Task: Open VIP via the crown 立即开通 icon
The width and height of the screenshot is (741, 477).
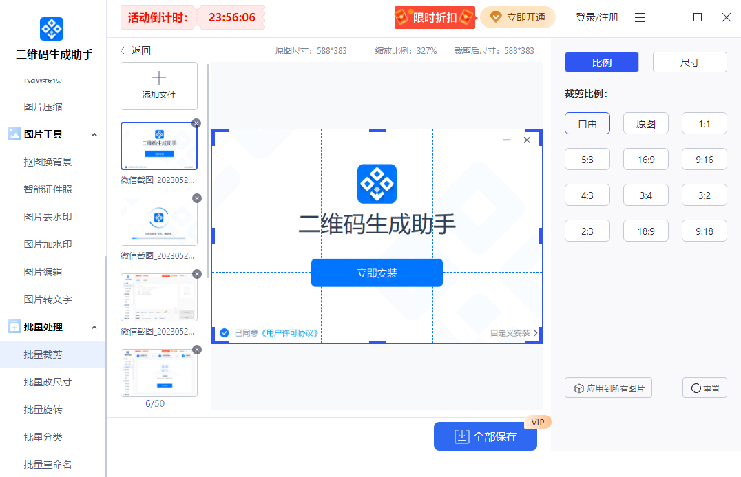Action: pos(497,17)
